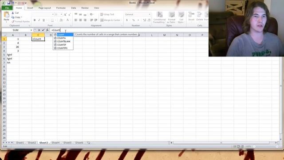Switch to Normal view in the status bar
Viewport: 284px width, 160px height.
(x=234, y=146)
